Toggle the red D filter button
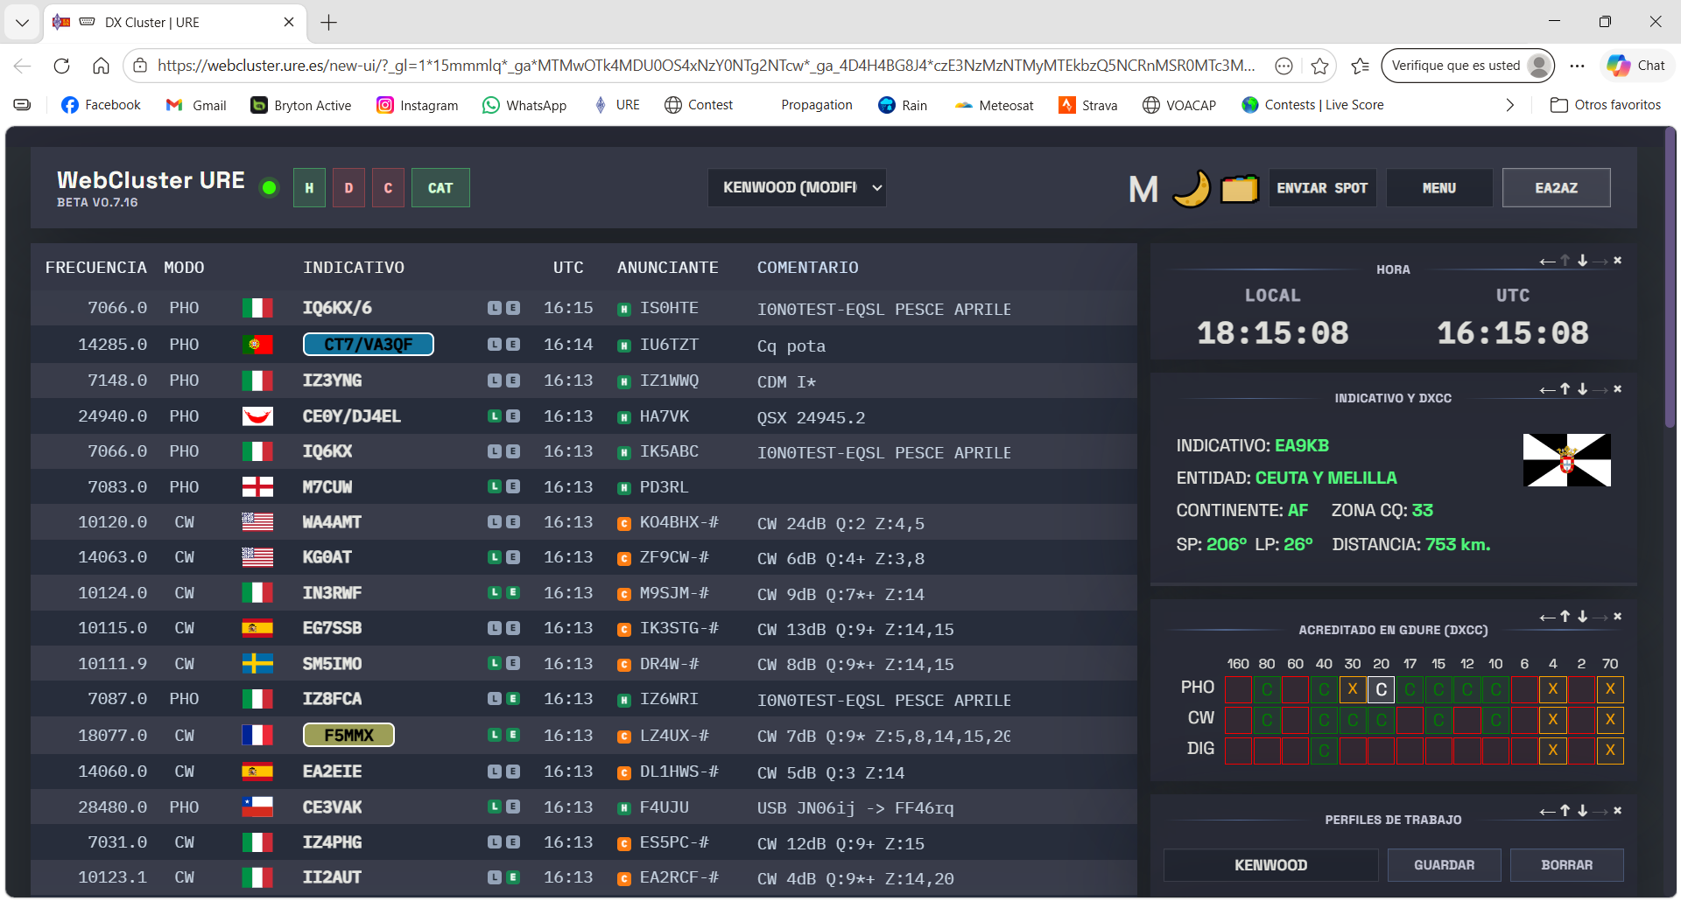 [348, 188]
